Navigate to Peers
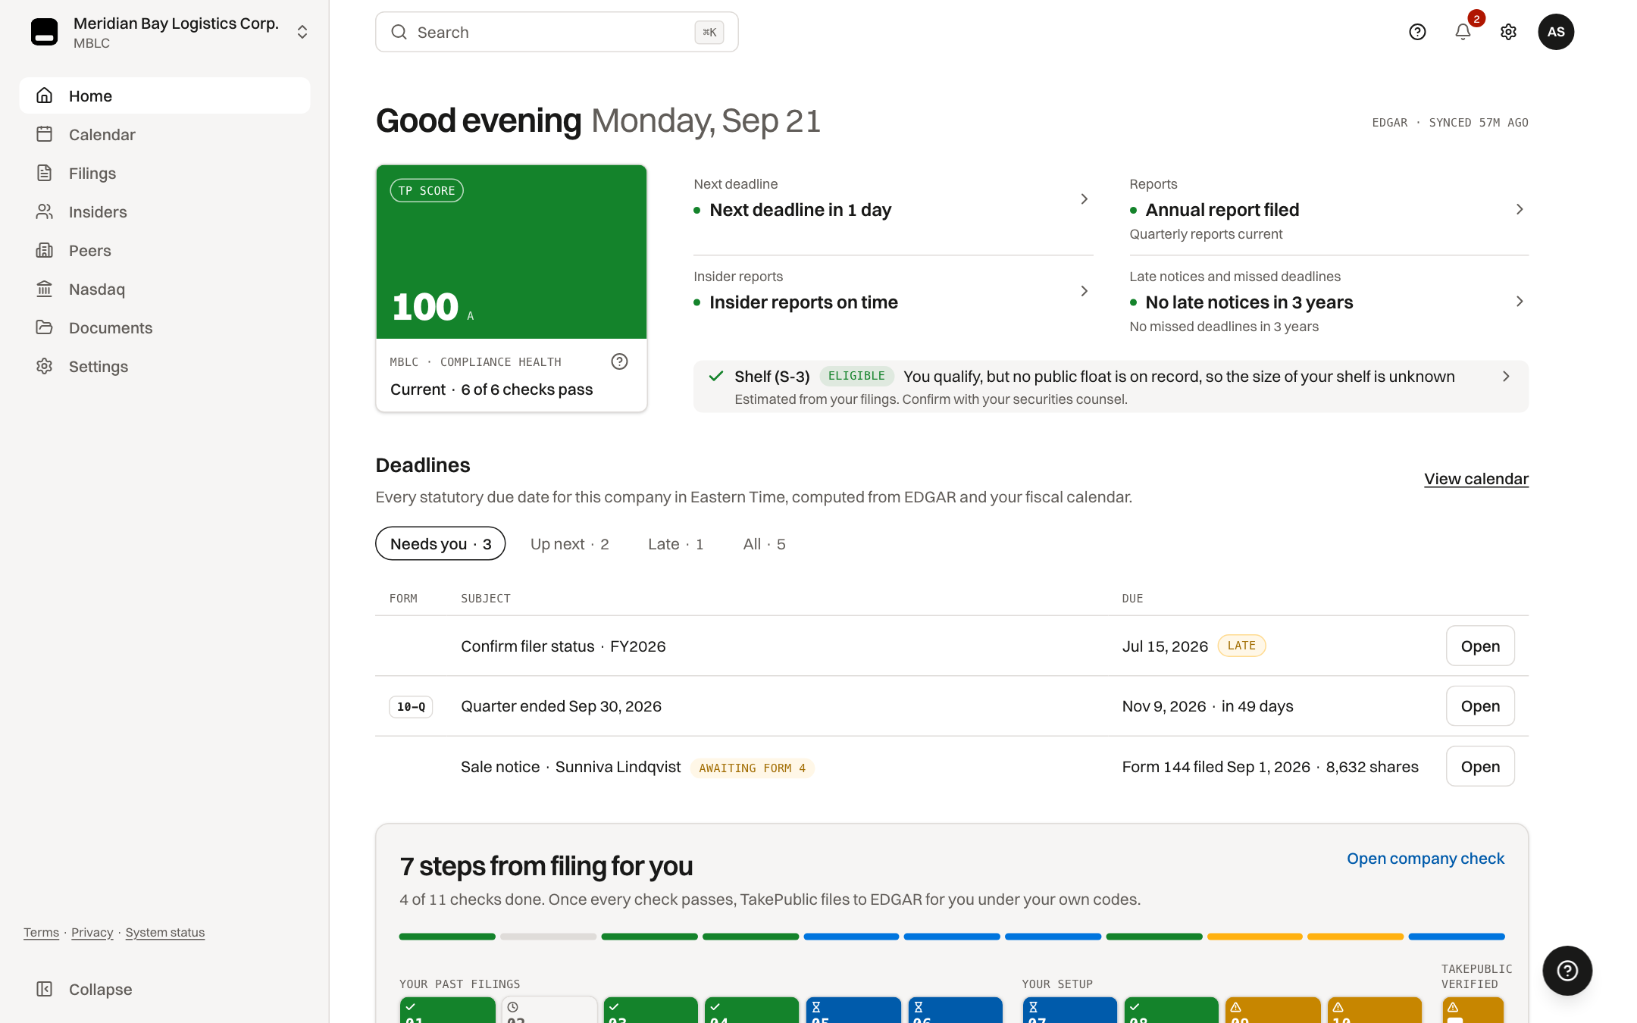The image size is (1637, 1023). click(164, 250)
